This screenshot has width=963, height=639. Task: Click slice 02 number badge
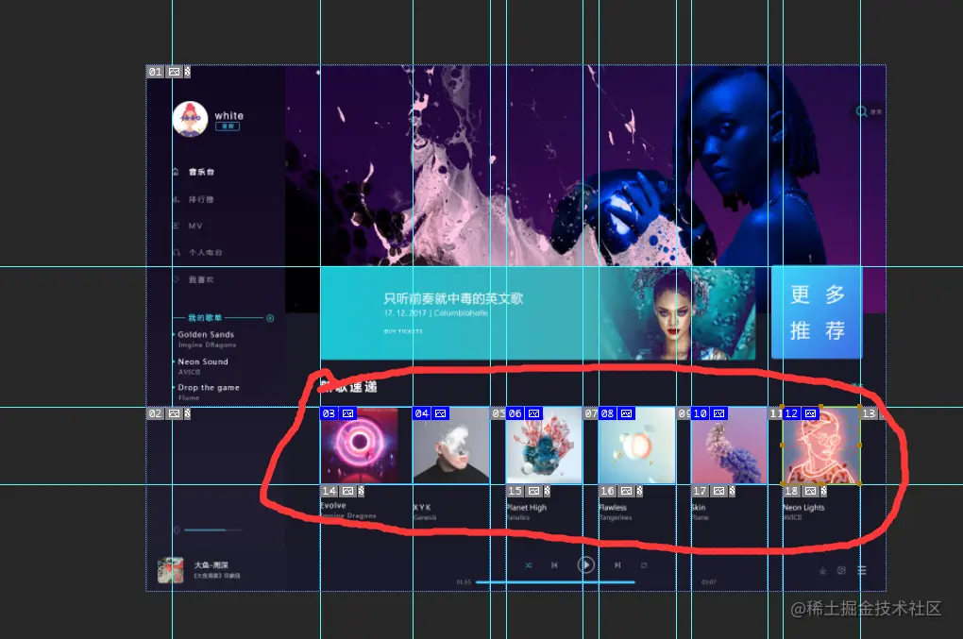click(x=156, y=413)
